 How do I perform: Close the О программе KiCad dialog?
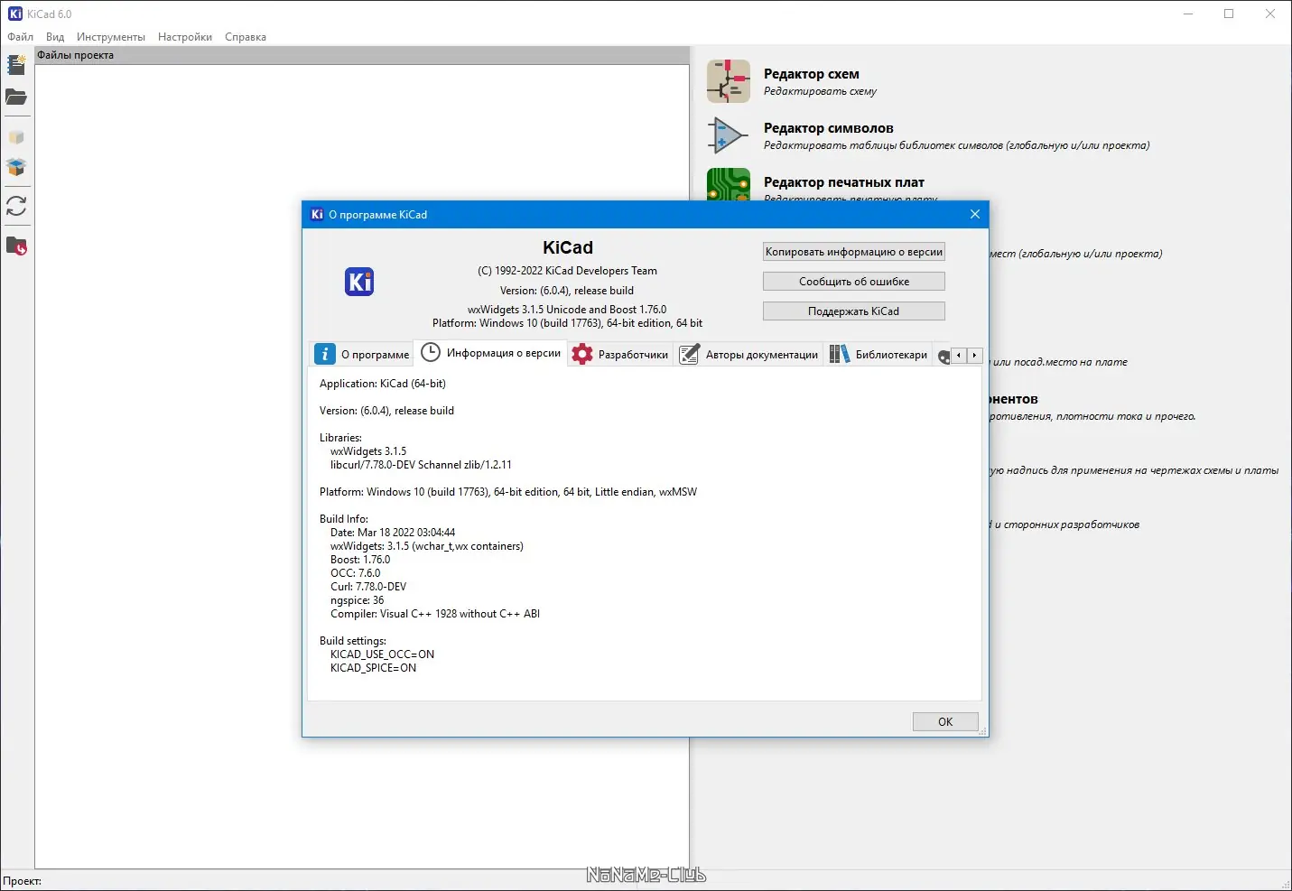coord(974,214)
